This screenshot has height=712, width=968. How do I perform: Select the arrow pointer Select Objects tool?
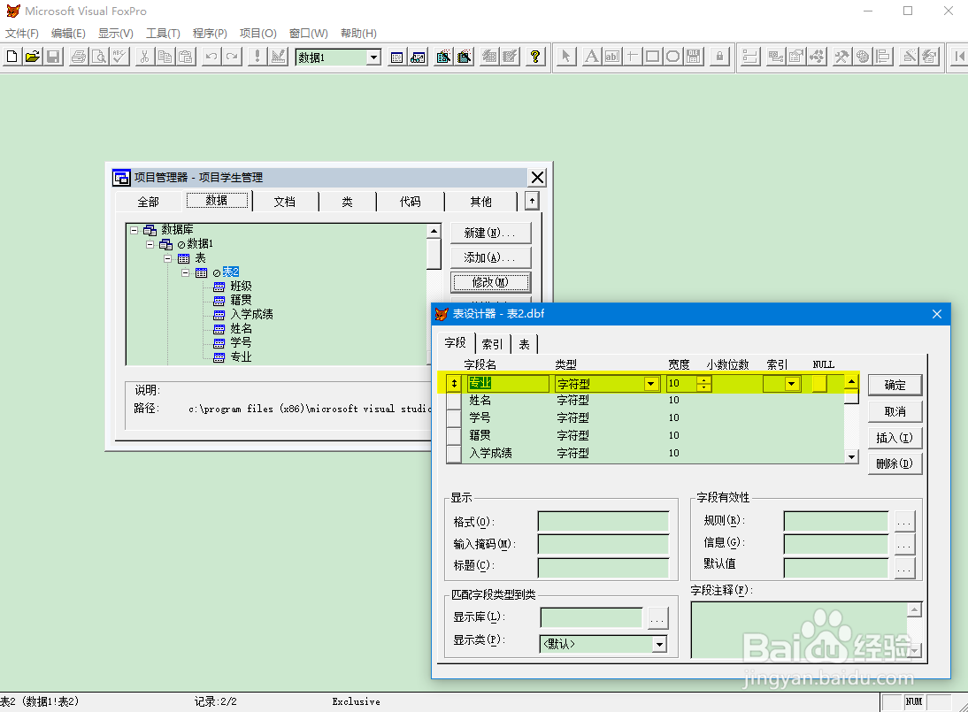565,57
